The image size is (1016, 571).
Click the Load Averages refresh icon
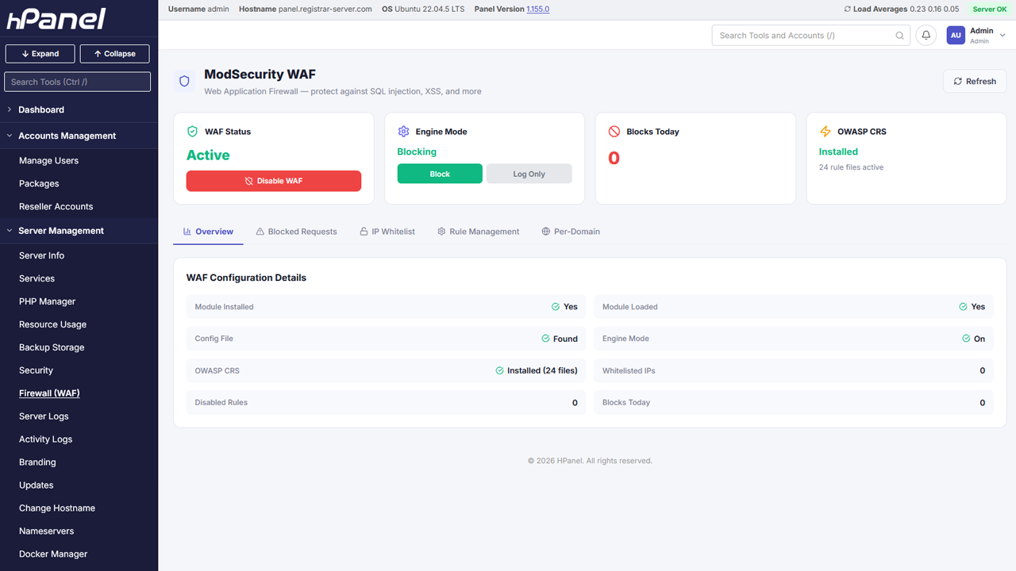tap(847, 10)
